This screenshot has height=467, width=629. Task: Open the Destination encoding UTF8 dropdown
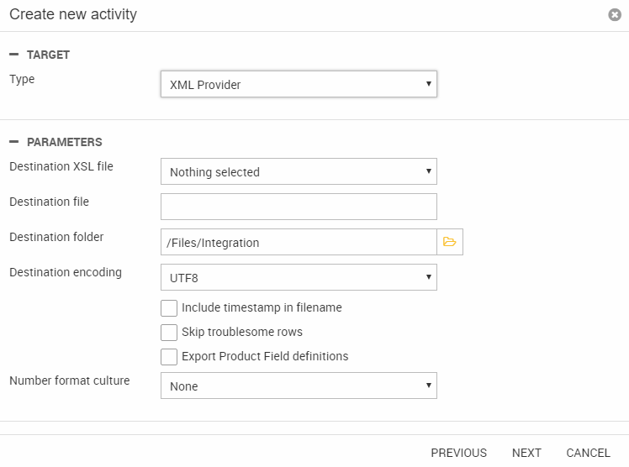pyautogui.click(x=299, y=277)
